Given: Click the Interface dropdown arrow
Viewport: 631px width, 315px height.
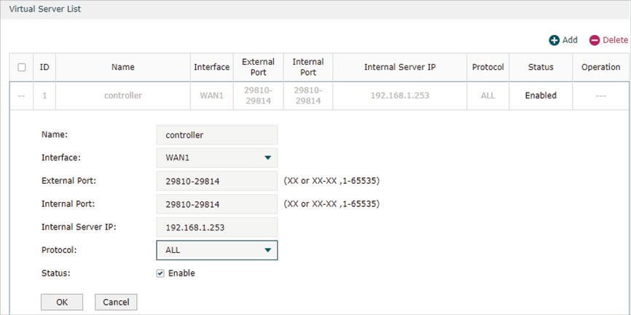Looking at the screenshot, I should pyautogui.click(x=267, y=158).
